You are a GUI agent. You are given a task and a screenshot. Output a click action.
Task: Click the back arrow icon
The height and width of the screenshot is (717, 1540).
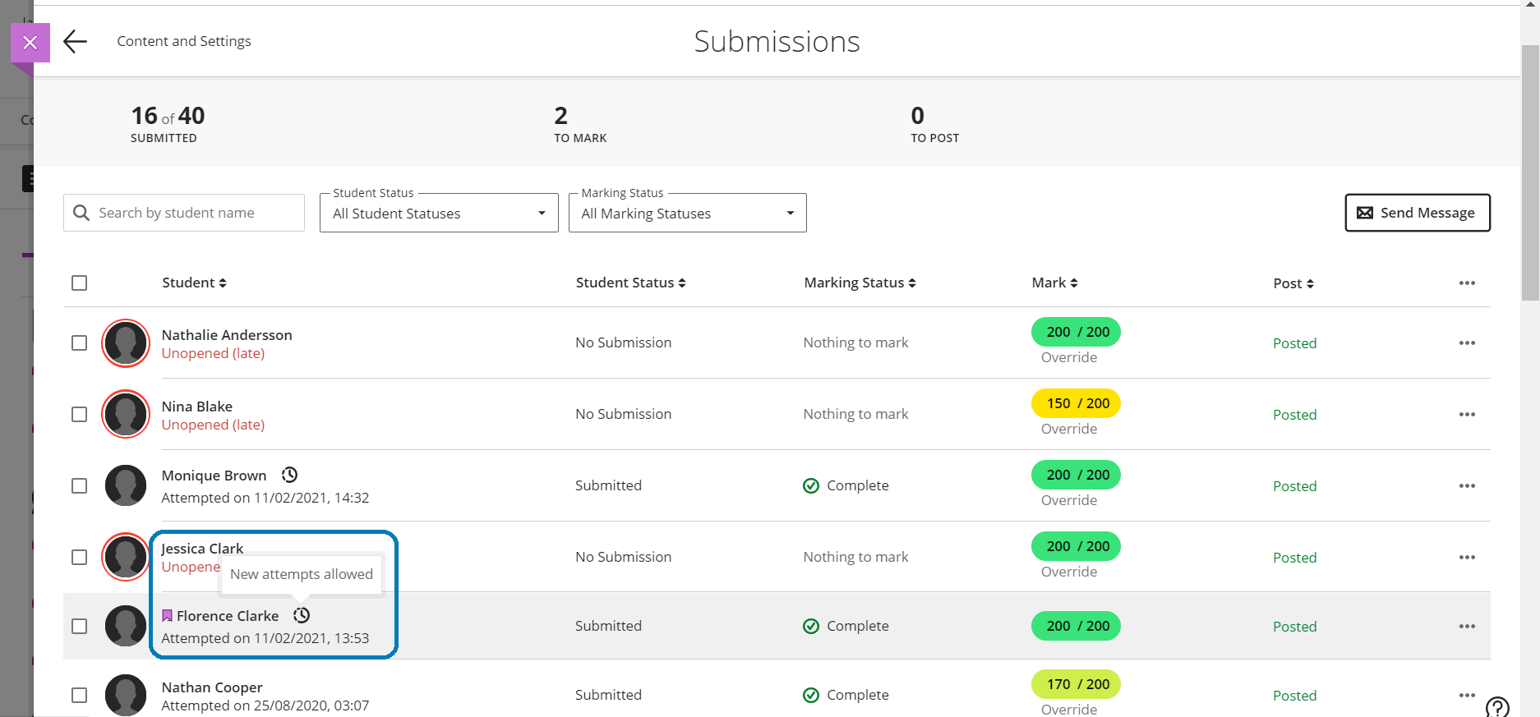tap(75, 41)
